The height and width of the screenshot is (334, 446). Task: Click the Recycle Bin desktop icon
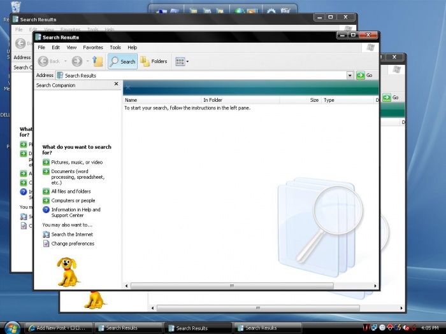pos(16,7)
